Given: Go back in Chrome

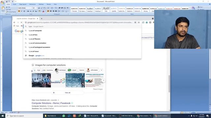Looking at the screenshot, I should point(15,23).
